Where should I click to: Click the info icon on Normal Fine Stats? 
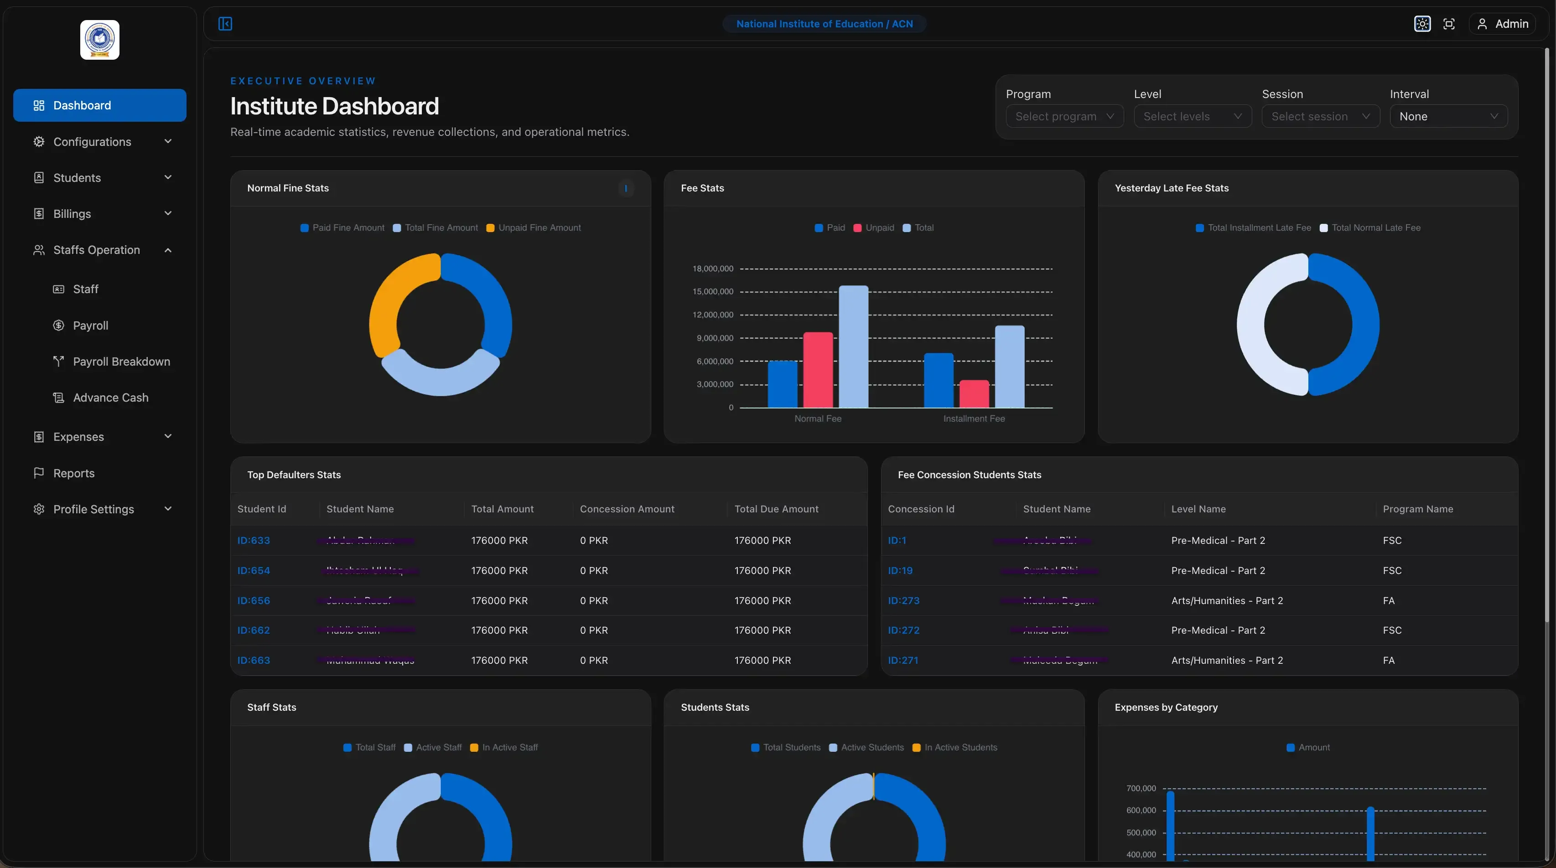tap(626, 188)
